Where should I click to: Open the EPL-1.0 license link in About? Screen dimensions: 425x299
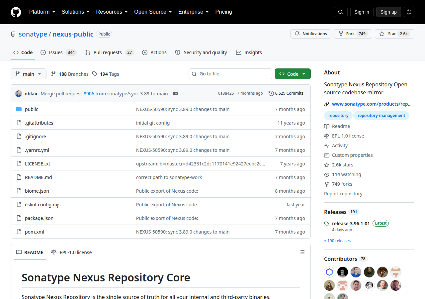click(344, 136)
